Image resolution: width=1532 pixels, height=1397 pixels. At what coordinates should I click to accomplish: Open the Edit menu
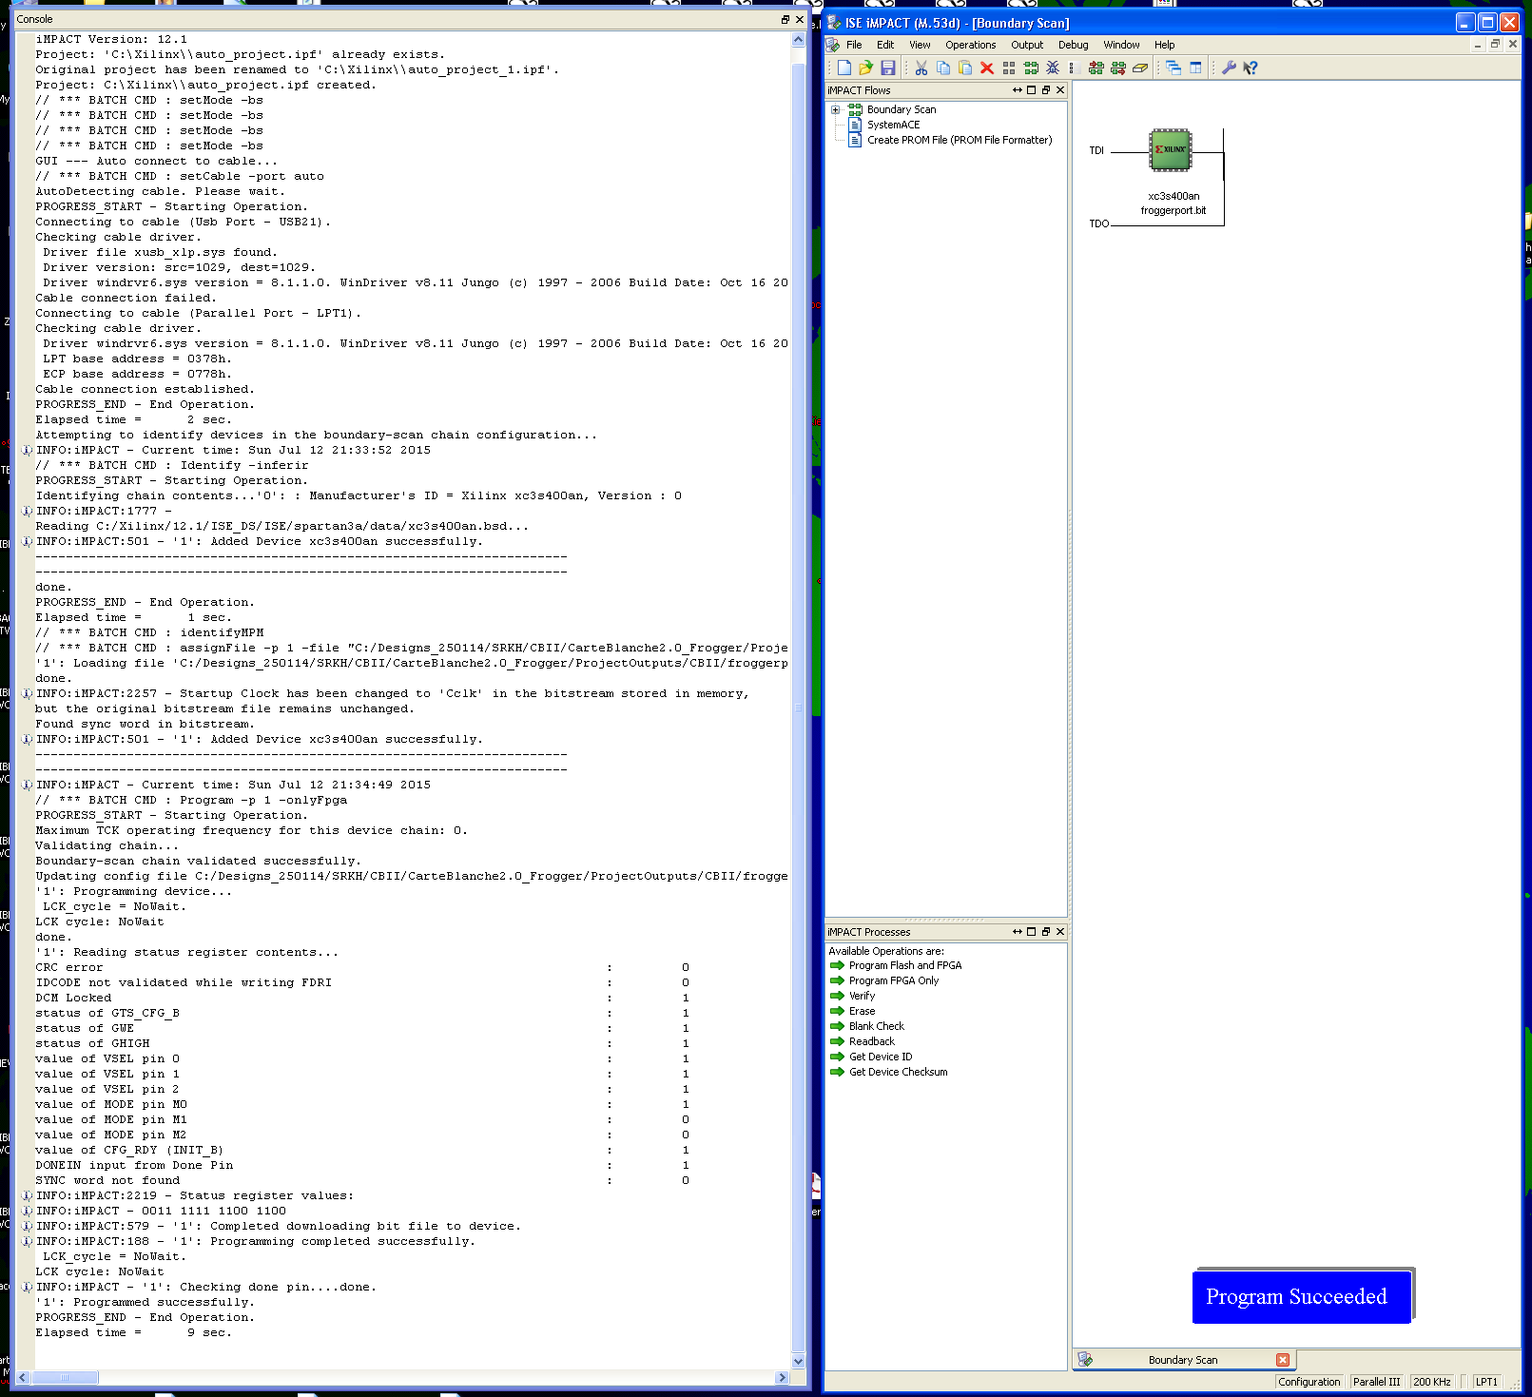pyautogui.click(x=885, y=45)
